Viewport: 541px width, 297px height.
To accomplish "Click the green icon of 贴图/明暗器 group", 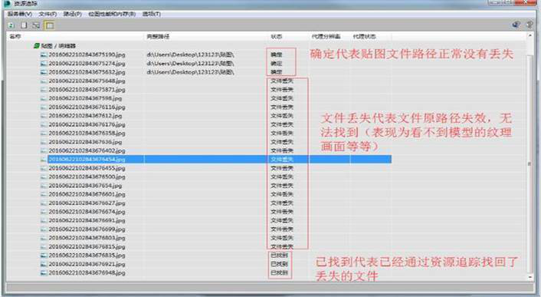I will pyautogui.click(x=36, y=45).
